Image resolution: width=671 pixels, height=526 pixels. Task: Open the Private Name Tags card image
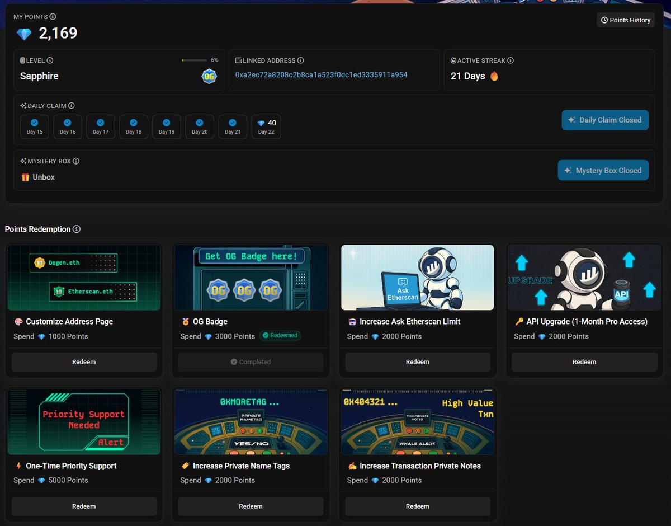click(x=251, y=422)
